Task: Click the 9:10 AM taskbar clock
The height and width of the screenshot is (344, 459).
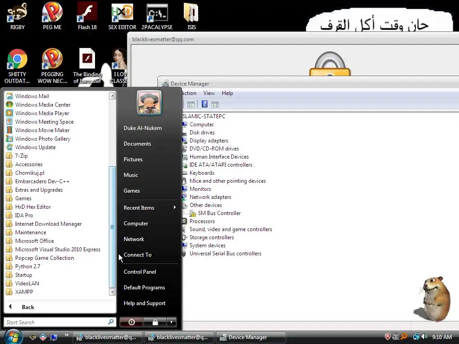Action: click(x=442, y=337)
